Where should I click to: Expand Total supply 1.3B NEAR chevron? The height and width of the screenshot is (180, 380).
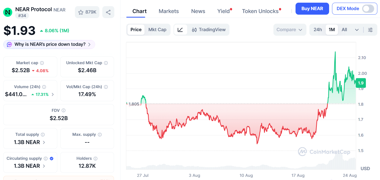pos(44,142)
